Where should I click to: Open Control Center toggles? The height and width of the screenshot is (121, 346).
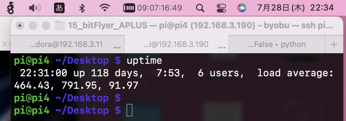(x=221, y=8)
